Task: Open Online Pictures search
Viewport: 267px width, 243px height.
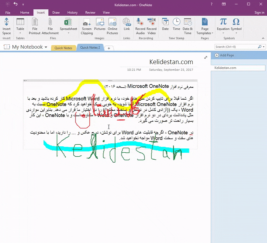Action: point(112,26)
